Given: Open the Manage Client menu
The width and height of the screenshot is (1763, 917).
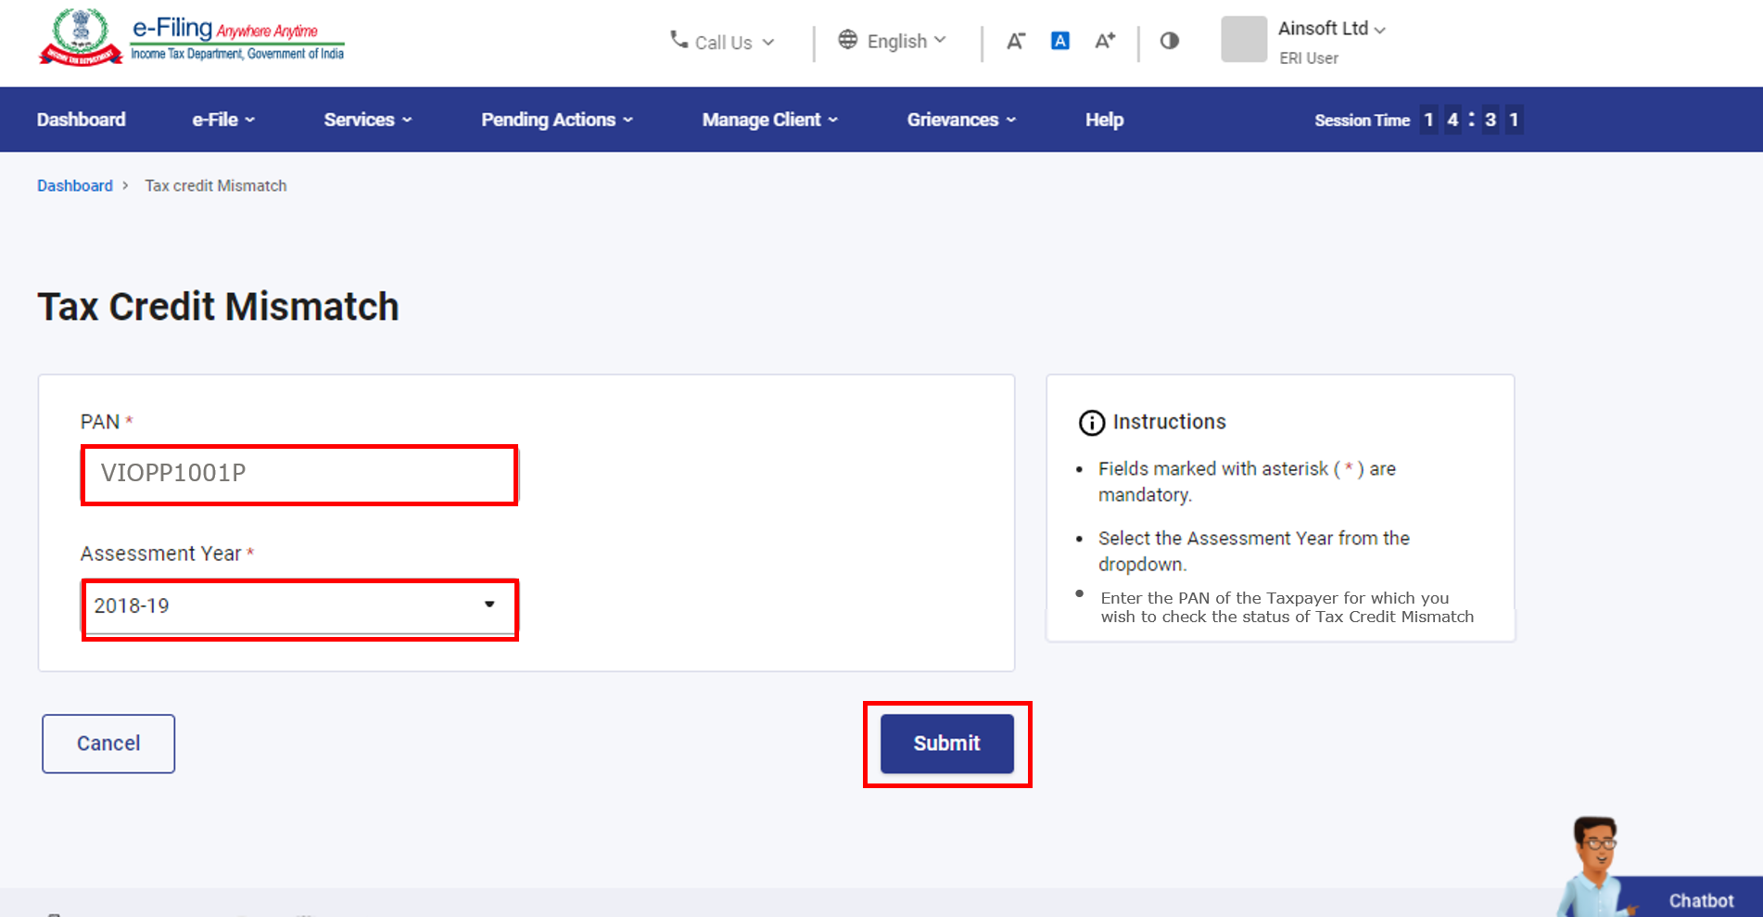Looking at the screenshot, I should click(768, 120).
